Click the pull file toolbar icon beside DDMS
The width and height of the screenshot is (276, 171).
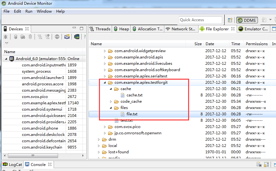coord(264,20)
